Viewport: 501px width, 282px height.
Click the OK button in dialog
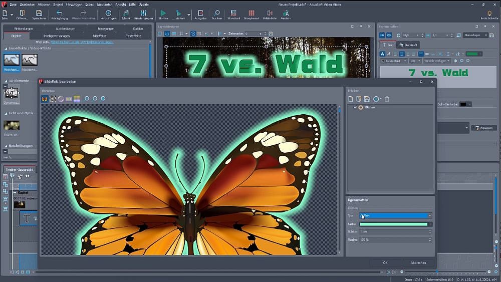385,262
